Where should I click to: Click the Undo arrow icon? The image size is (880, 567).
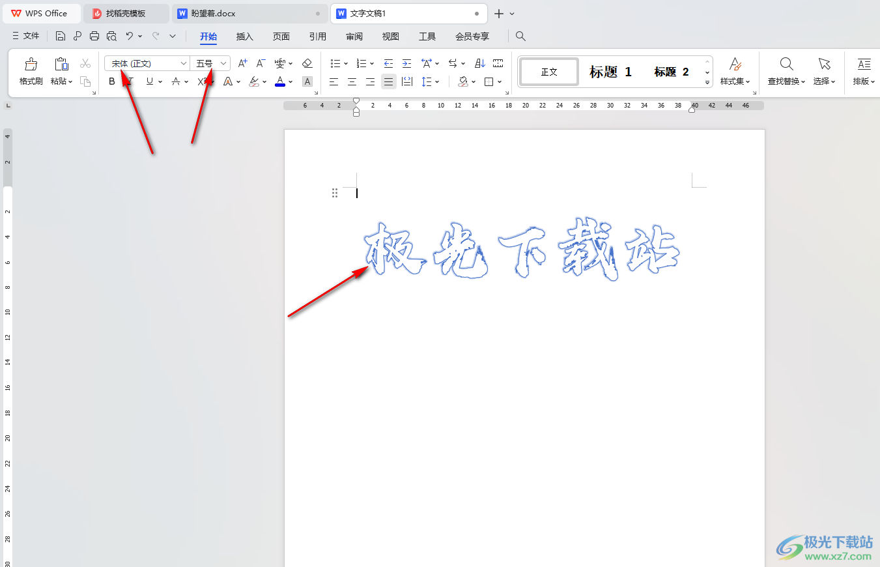point(130,36)
